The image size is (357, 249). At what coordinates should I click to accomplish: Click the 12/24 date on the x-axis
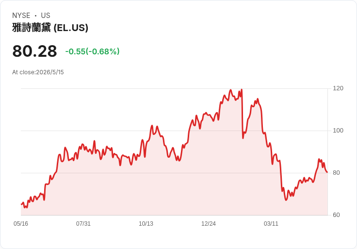[209, 223]
